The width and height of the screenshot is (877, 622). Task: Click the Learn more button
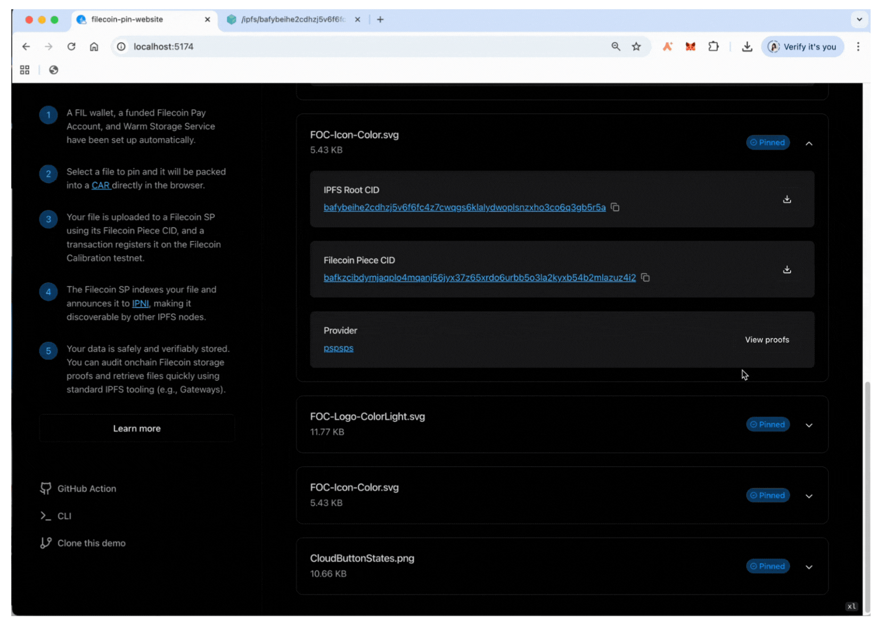(137, 429)
